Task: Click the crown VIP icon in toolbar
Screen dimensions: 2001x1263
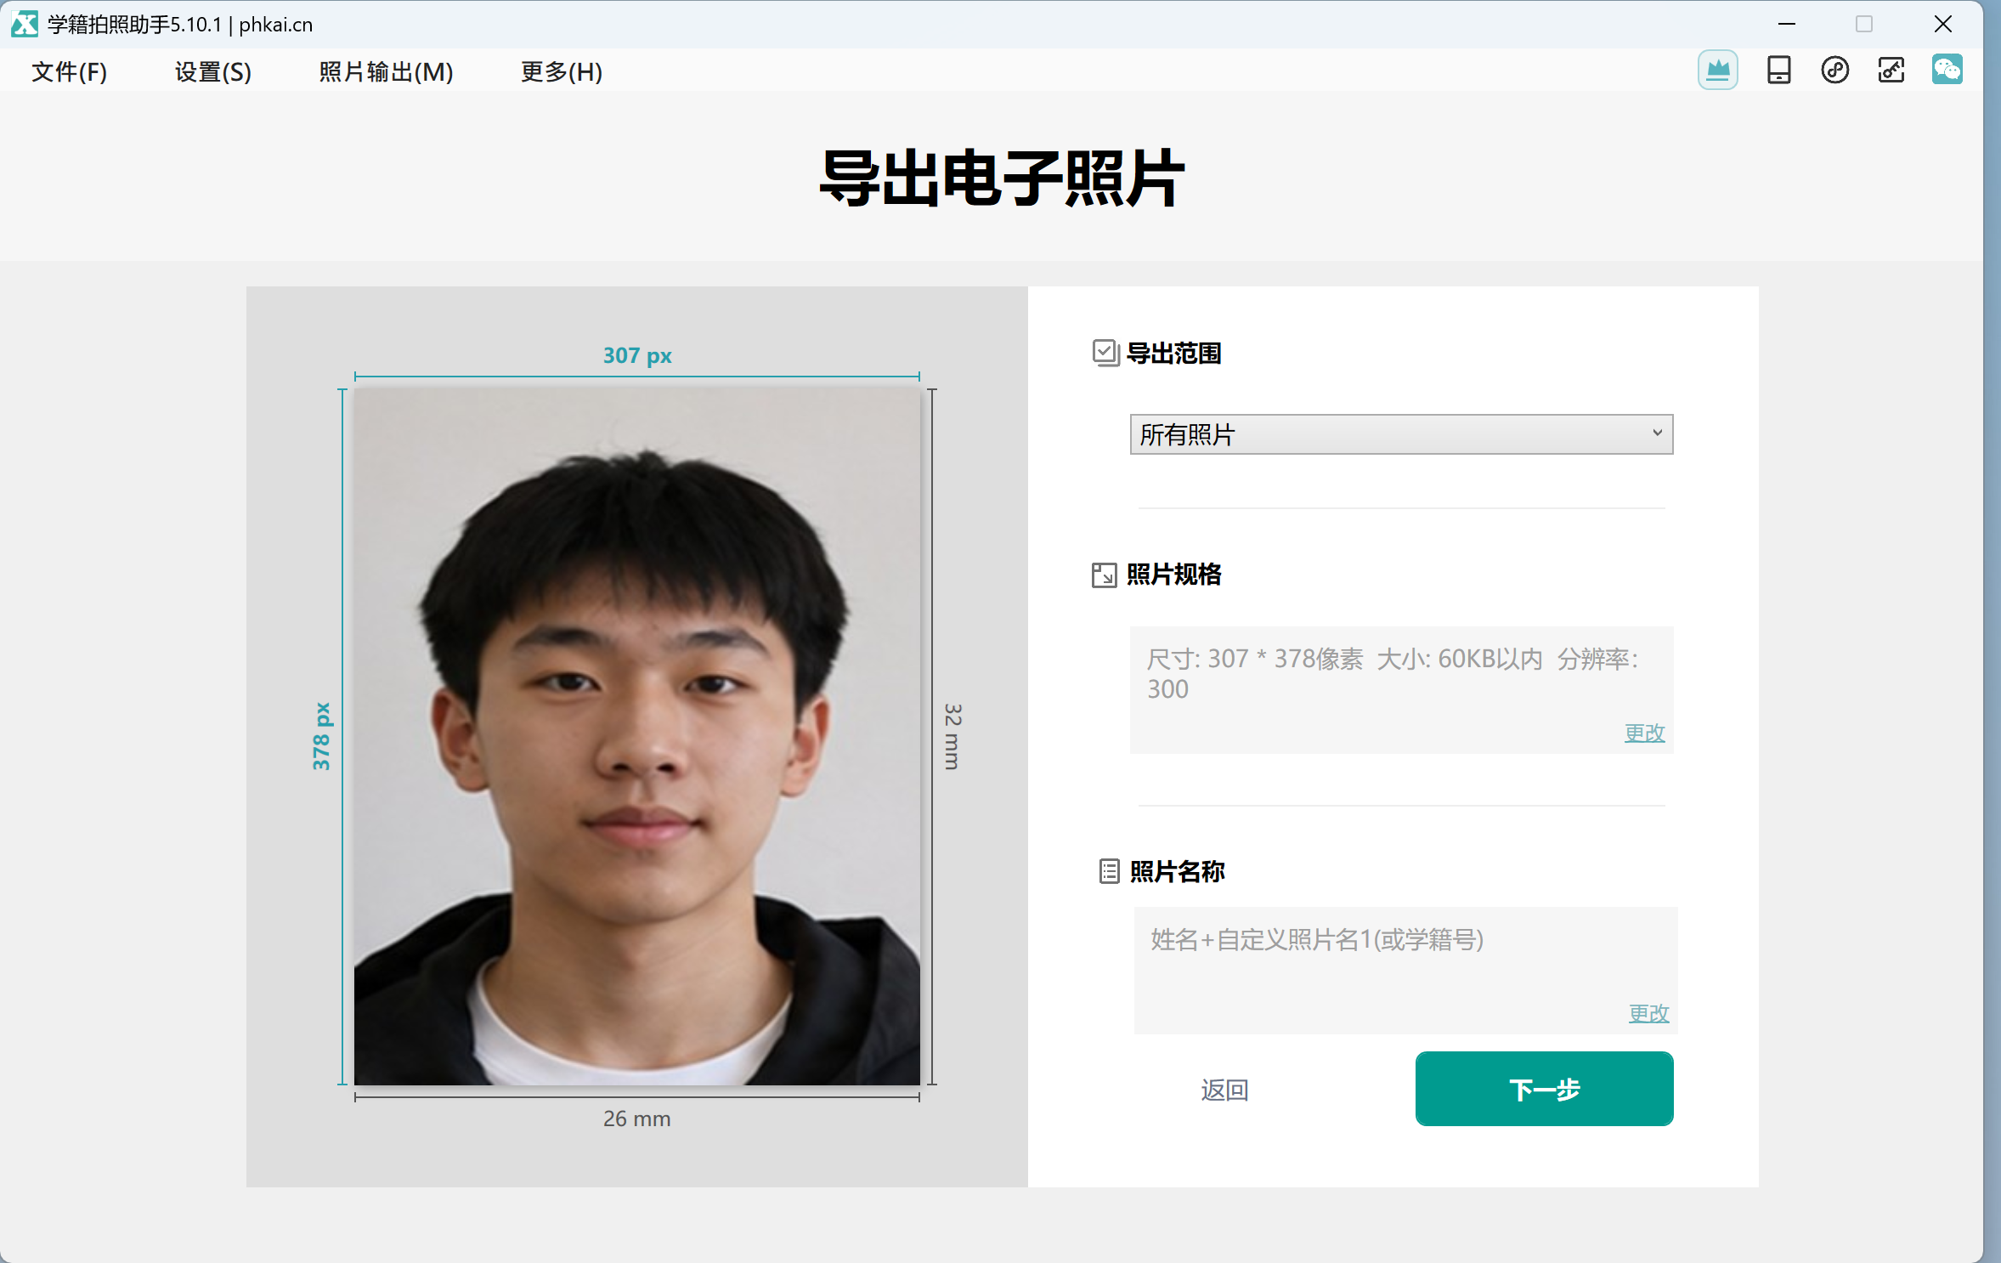Action: [x=1717, y=70]
